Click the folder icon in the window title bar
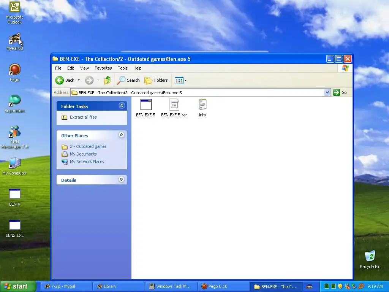This screenshot has height=292, width=389. pyautogui.click(x=55, y=59)
